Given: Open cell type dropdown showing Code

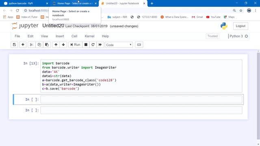Looking at the screenshot, I should click(x=119, y=45).
